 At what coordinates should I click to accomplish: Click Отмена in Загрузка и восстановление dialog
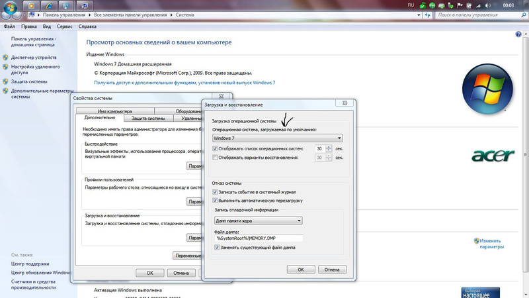332,270
